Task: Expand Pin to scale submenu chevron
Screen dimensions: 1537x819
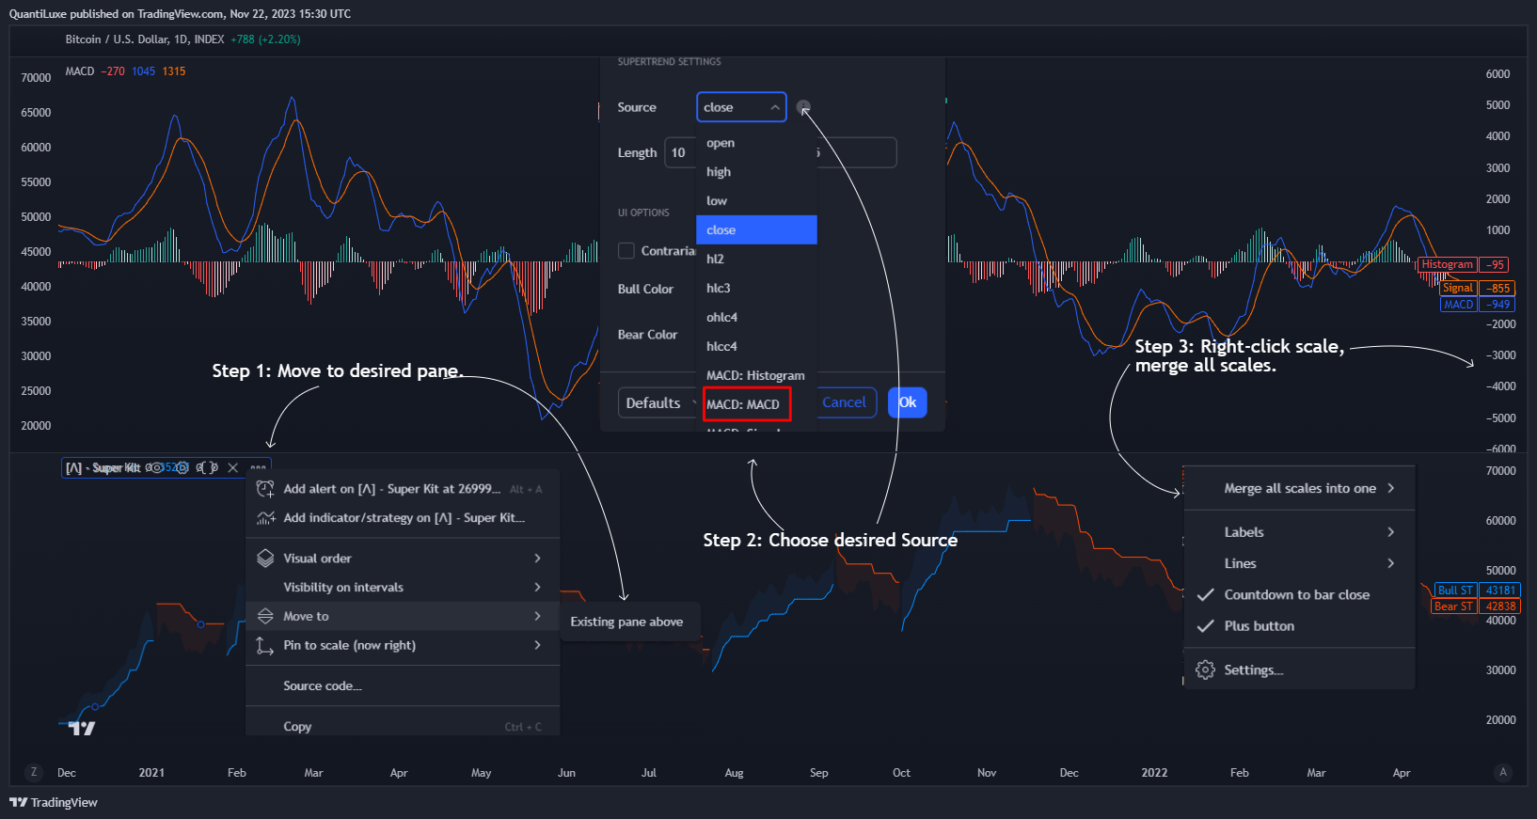Action: click(x=537, y=645)
